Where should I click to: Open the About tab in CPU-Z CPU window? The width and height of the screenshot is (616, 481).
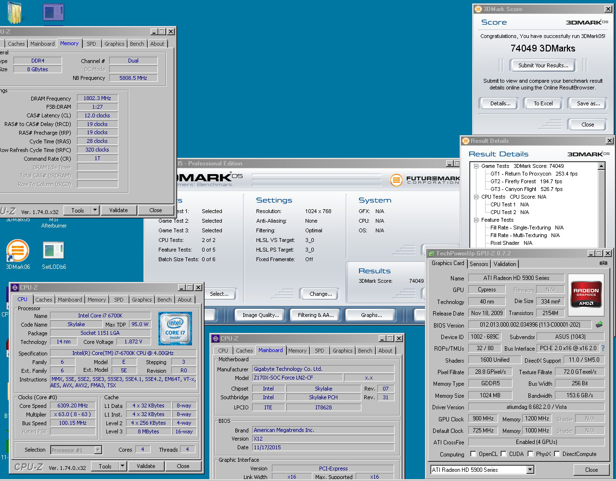point(185,299)
